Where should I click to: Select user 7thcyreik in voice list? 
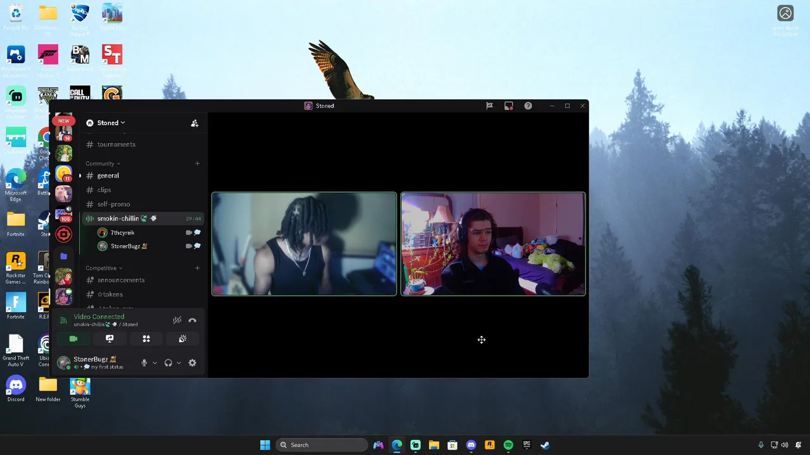[x=149, y=233]
